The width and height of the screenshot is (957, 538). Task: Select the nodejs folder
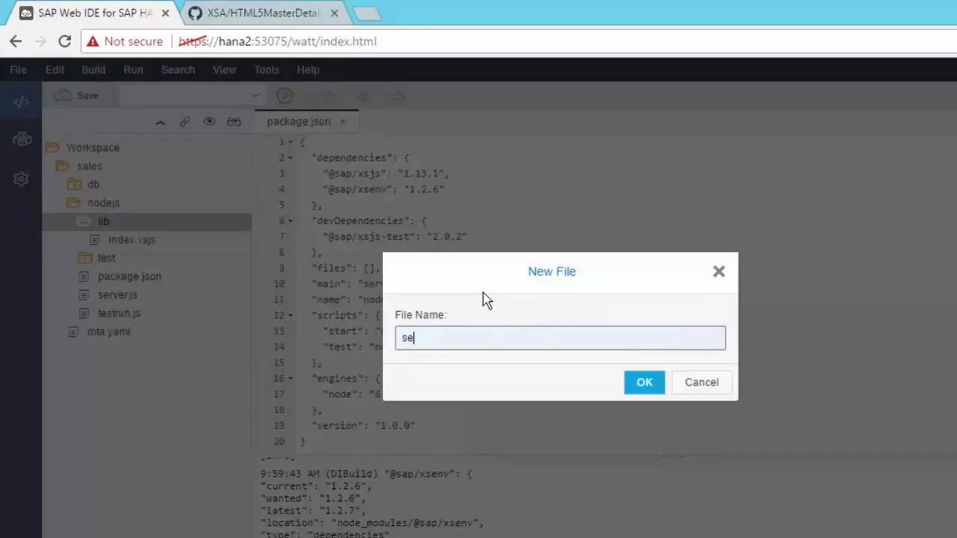pos(103,202)
